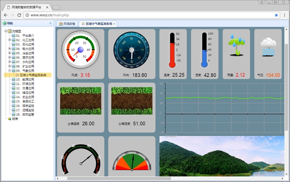Click the bar-chart icon beside 报表
This screenshot has width=290, height=182.
10,119
